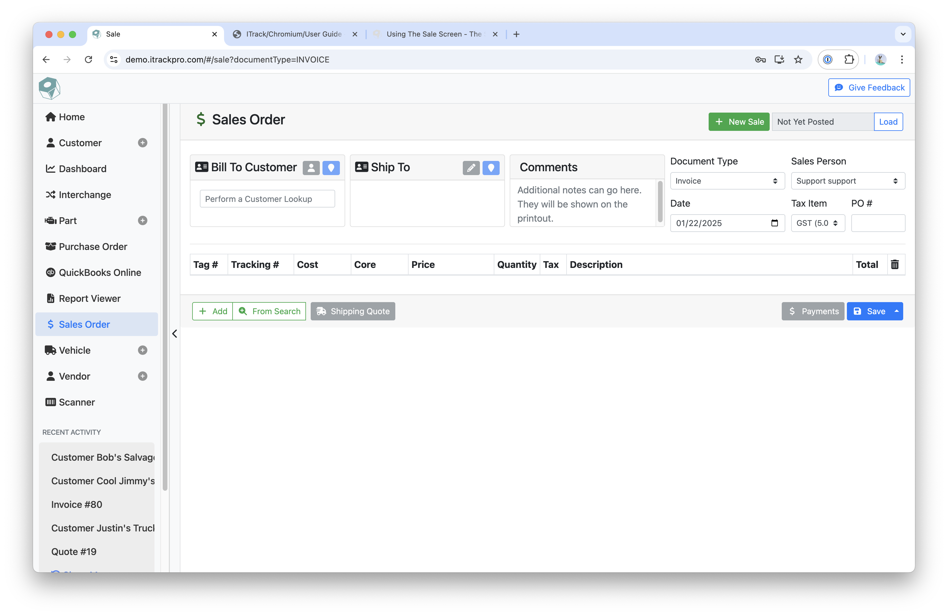Click the plus icon next to Customer

[x=143, y=143]
